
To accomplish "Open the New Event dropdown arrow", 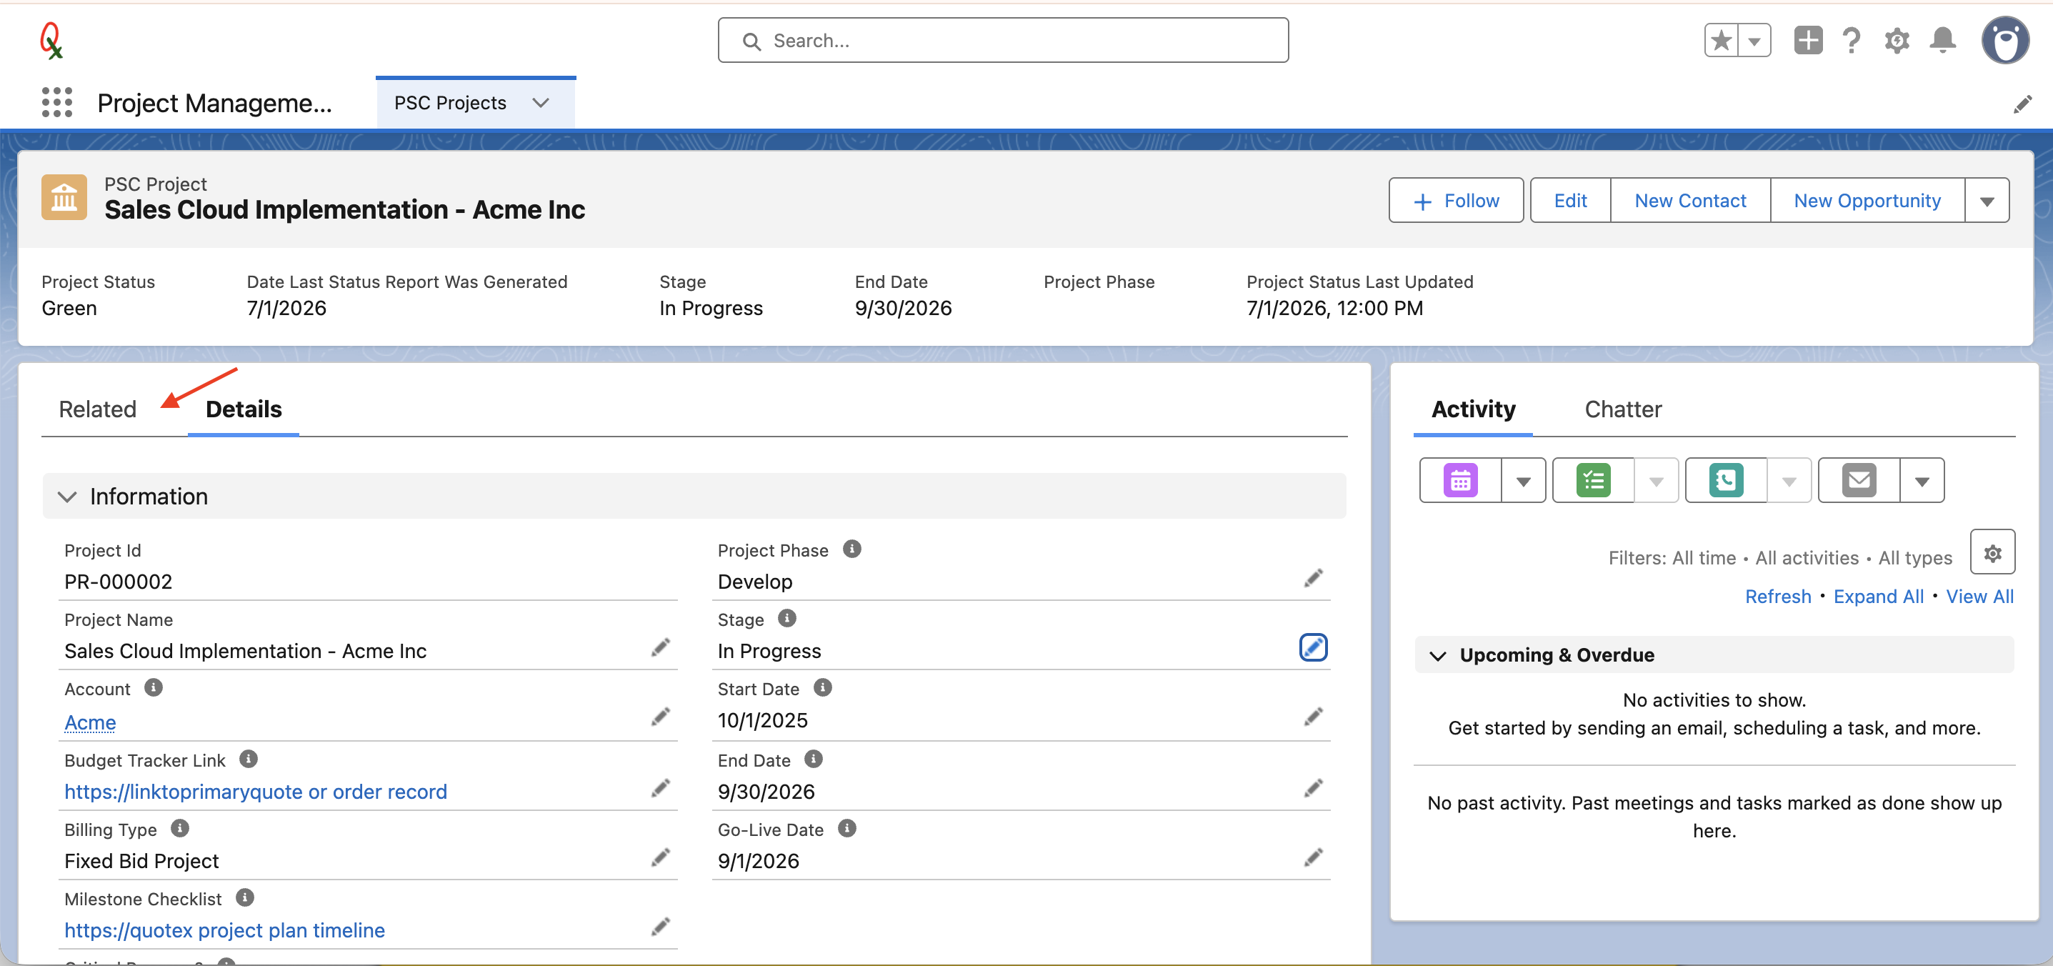I will pos(1523,481).
